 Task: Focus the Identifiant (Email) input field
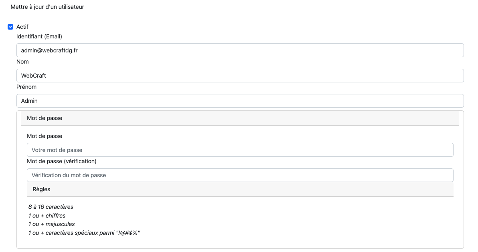[x=240, y=50]
